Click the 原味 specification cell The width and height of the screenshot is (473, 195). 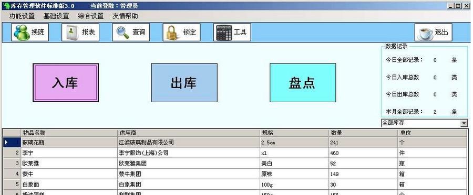click(294, 174)
